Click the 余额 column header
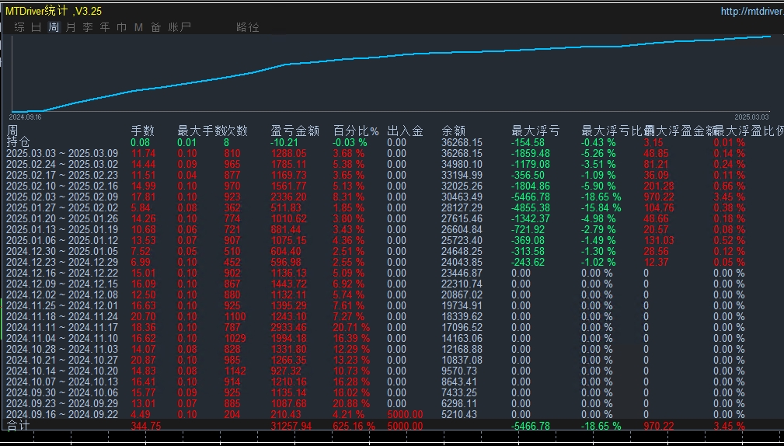784x446 pixels. (x=457, y=131)
